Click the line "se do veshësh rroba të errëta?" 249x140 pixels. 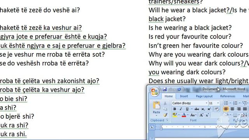pyautogui.click(x=44, y=63)
